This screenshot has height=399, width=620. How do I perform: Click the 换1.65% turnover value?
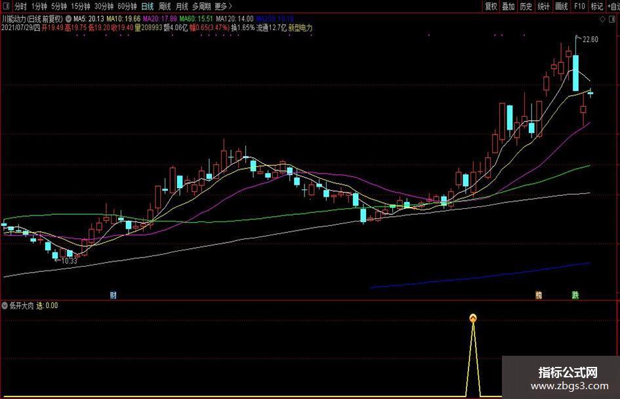[243, 28]
